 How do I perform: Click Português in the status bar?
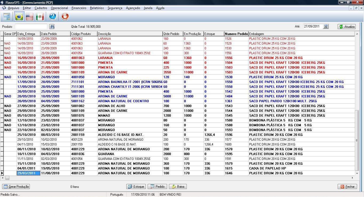point(117,195)
